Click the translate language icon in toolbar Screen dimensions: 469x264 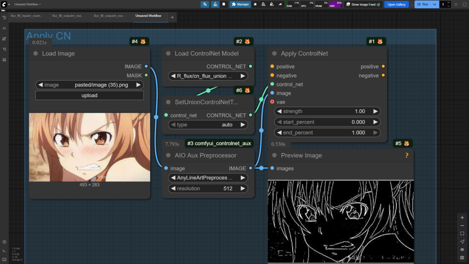click(204, 4)
